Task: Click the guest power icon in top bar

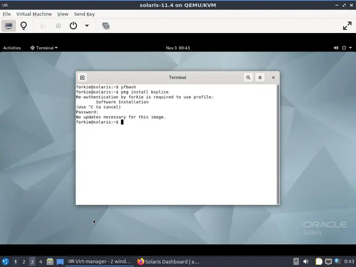Action: [344, 48]
